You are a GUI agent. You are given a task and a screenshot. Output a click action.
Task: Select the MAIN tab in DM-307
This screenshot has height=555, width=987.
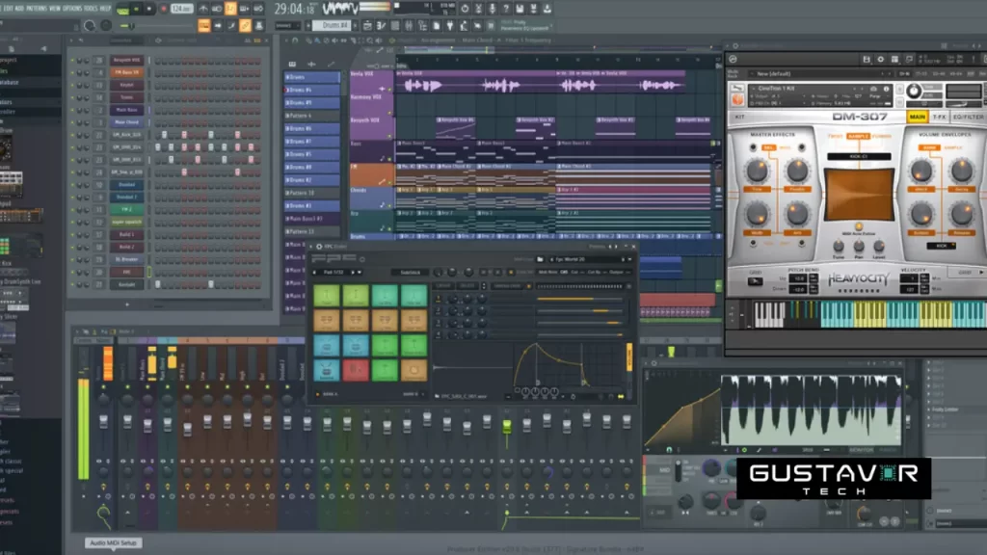[x=918, y=117]
